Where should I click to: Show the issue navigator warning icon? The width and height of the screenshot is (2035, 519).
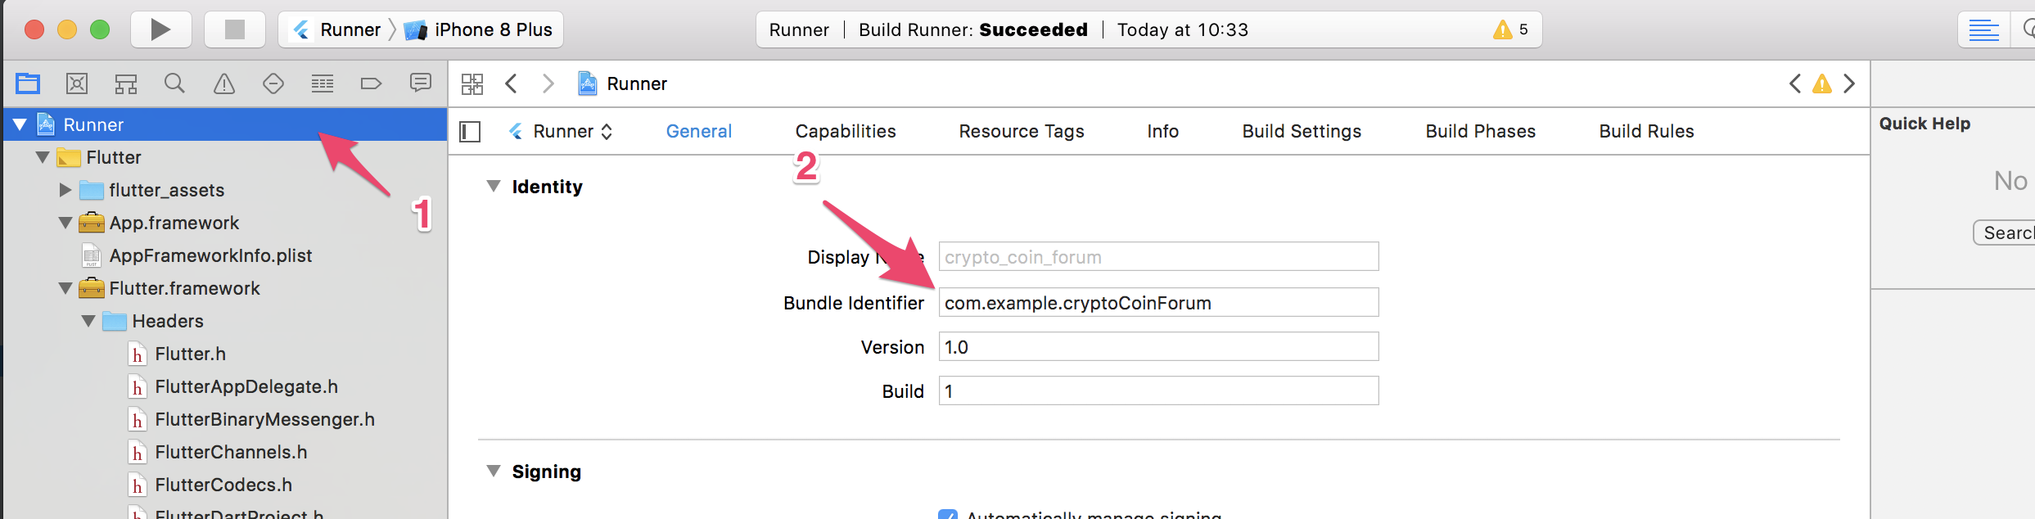(223, 83)
